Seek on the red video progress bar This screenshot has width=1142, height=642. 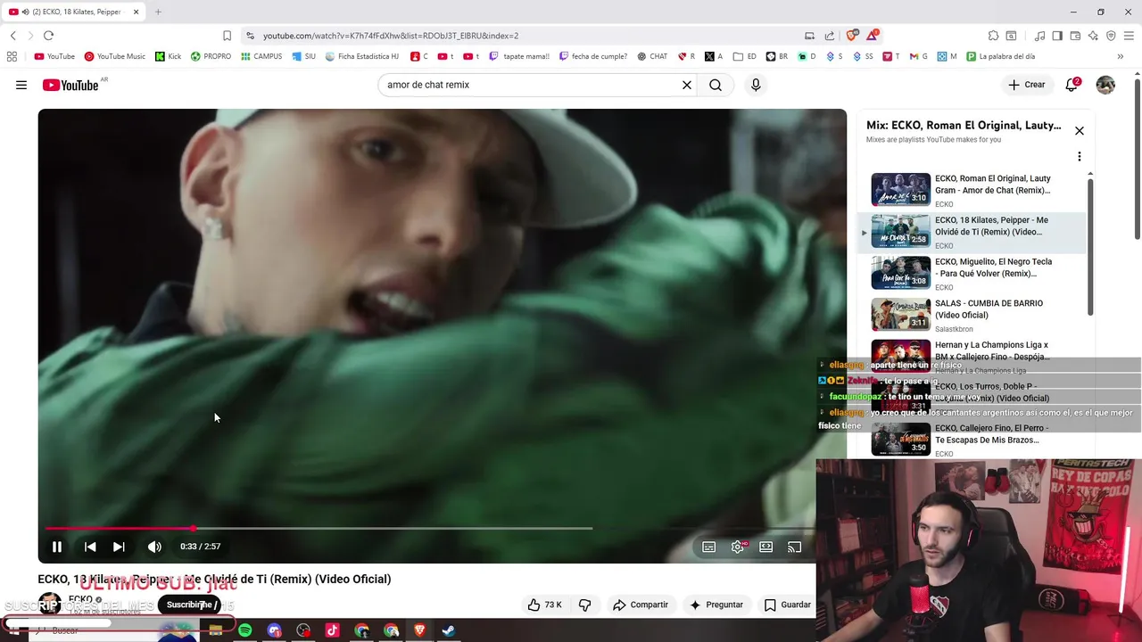click(x=120, y=529)
